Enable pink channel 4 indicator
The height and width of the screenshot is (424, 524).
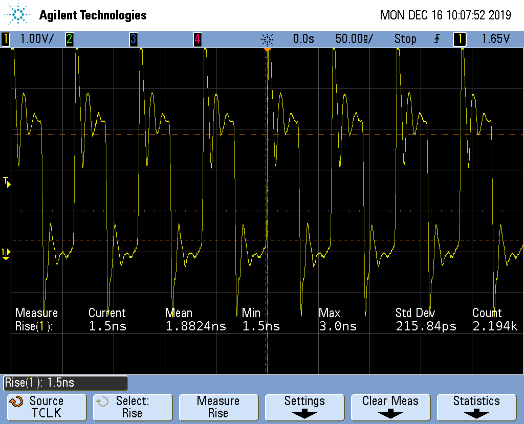click(197, 39)
